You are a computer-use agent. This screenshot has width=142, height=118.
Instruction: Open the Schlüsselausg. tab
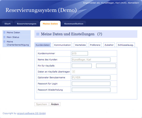click(x=126, y=45)
